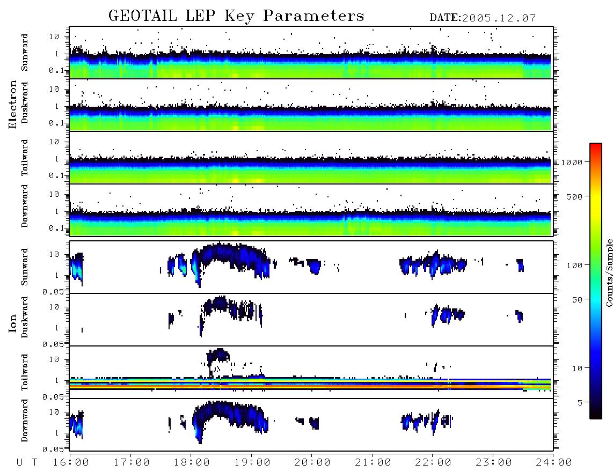Click the title 'GEOTAIL LEP Key Parameters'
This screenshot has height=472, width=613.
[236, 16]
